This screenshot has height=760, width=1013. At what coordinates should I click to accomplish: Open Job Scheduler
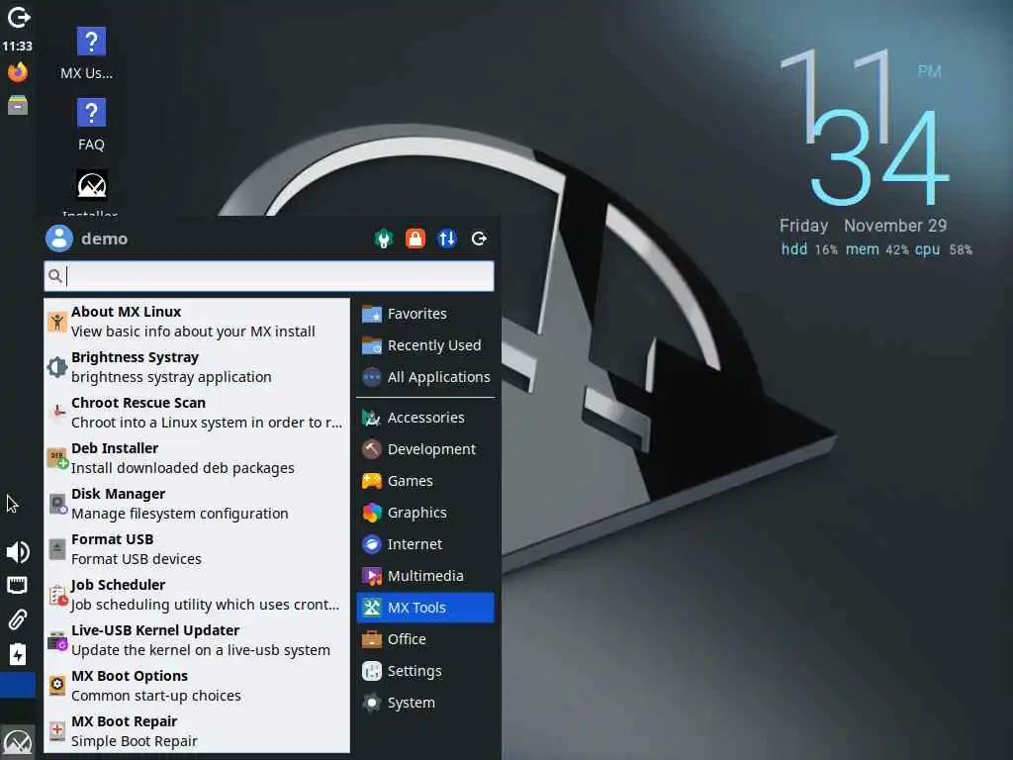tap(197, 595)
